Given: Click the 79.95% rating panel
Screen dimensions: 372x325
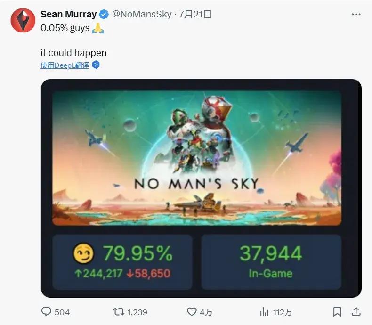Looking at the screenshot, I should click(x=122, y=261).
